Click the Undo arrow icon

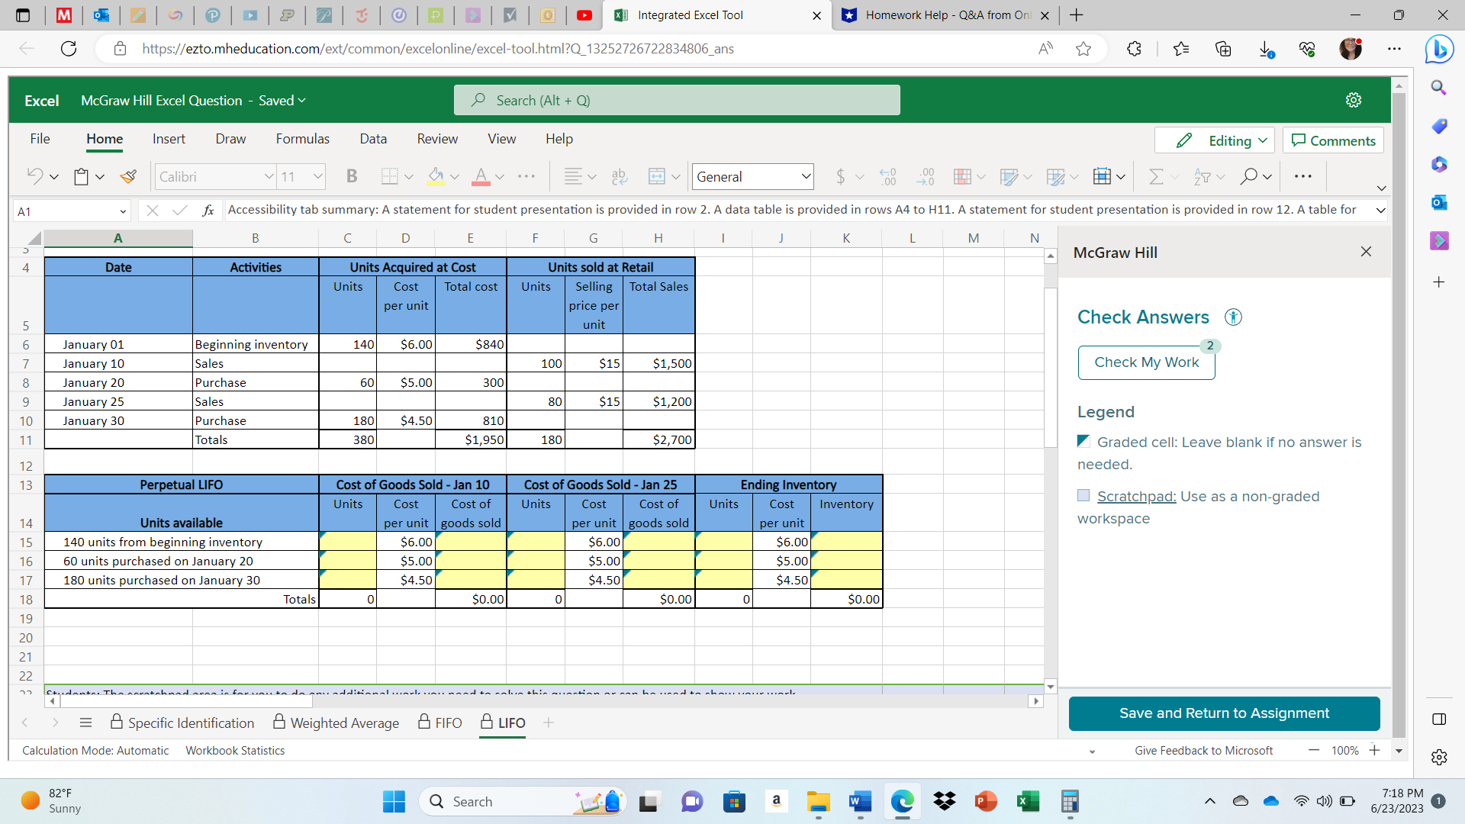pyautogui.click(x=34, y=177)
